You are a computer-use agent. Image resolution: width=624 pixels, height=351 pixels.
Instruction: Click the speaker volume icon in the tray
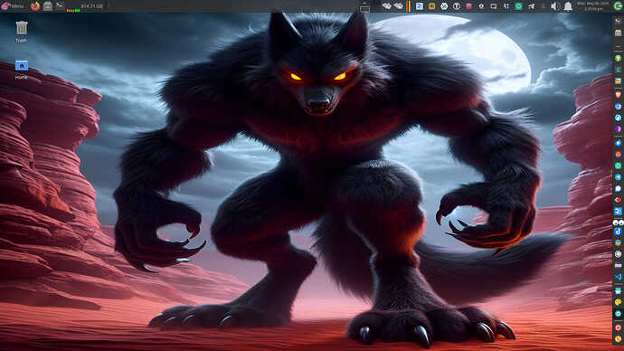click(x=555, y=6)
